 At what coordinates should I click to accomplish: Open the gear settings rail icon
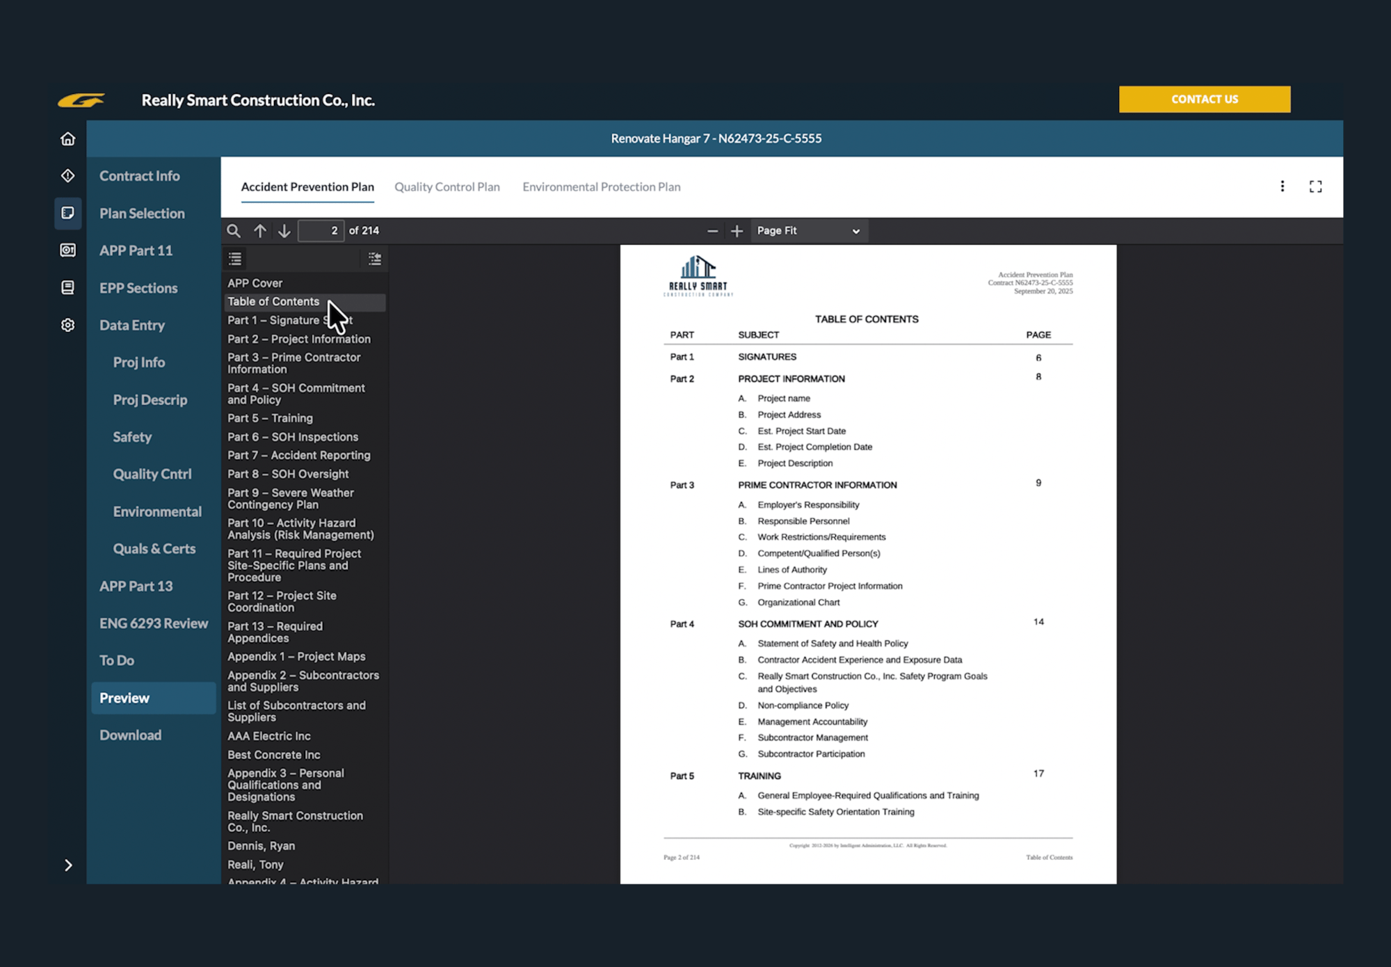pyautogui.click(x=67, y=325)
